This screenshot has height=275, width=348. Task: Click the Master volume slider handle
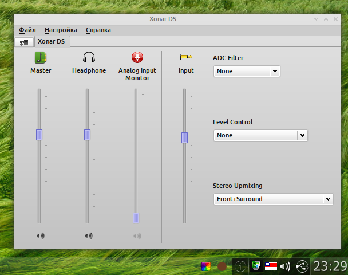39,135
